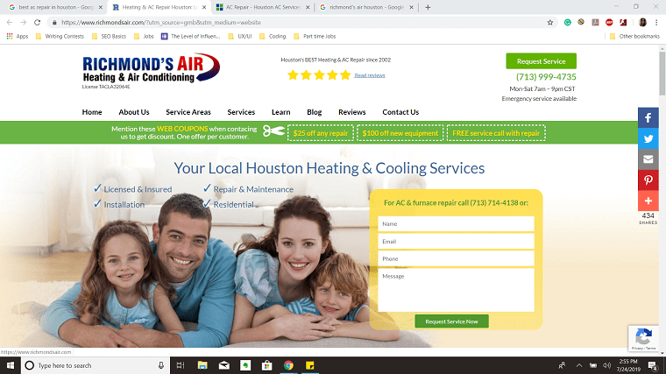Open Writing Contests bookmark folder
Viewport: 666px width, 374px height.
click(60, 37)
